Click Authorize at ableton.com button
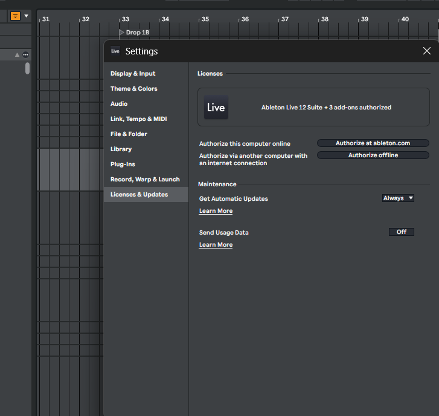 tap(373, 143)
